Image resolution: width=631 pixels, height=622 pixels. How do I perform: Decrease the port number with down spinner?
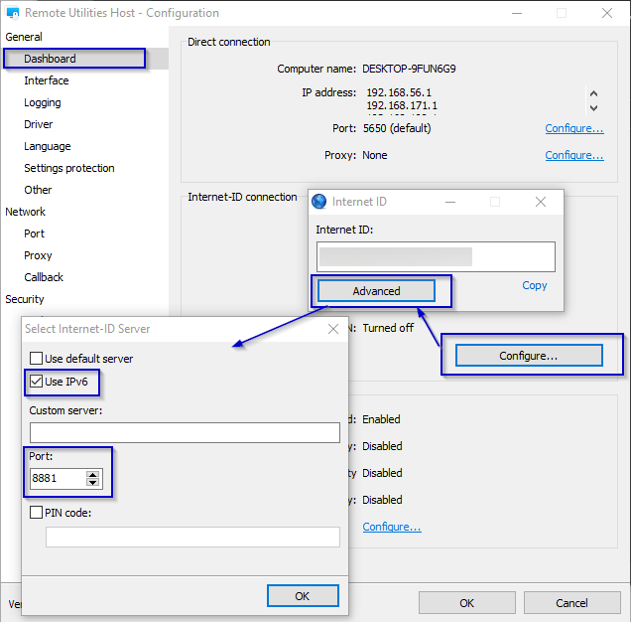point(93,483)
